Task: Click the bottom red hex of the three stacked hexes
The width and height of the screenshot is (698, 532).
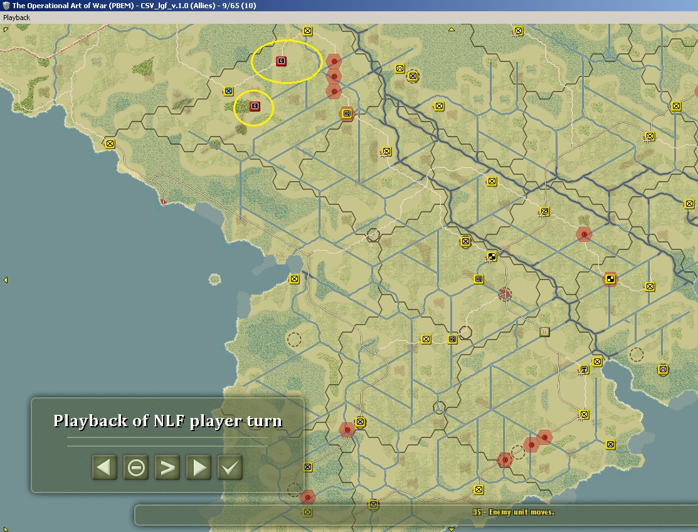Action: click(334, 91)
